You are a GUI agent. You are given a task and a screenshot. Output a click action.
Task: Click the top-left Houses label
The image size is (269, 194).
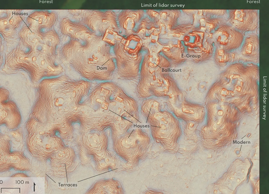[x=20, y=13]
